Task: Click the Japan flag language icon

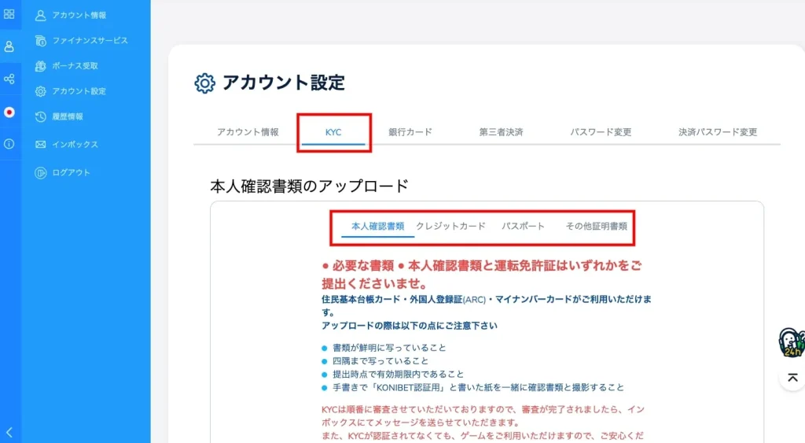Action: tap(9, 112)
